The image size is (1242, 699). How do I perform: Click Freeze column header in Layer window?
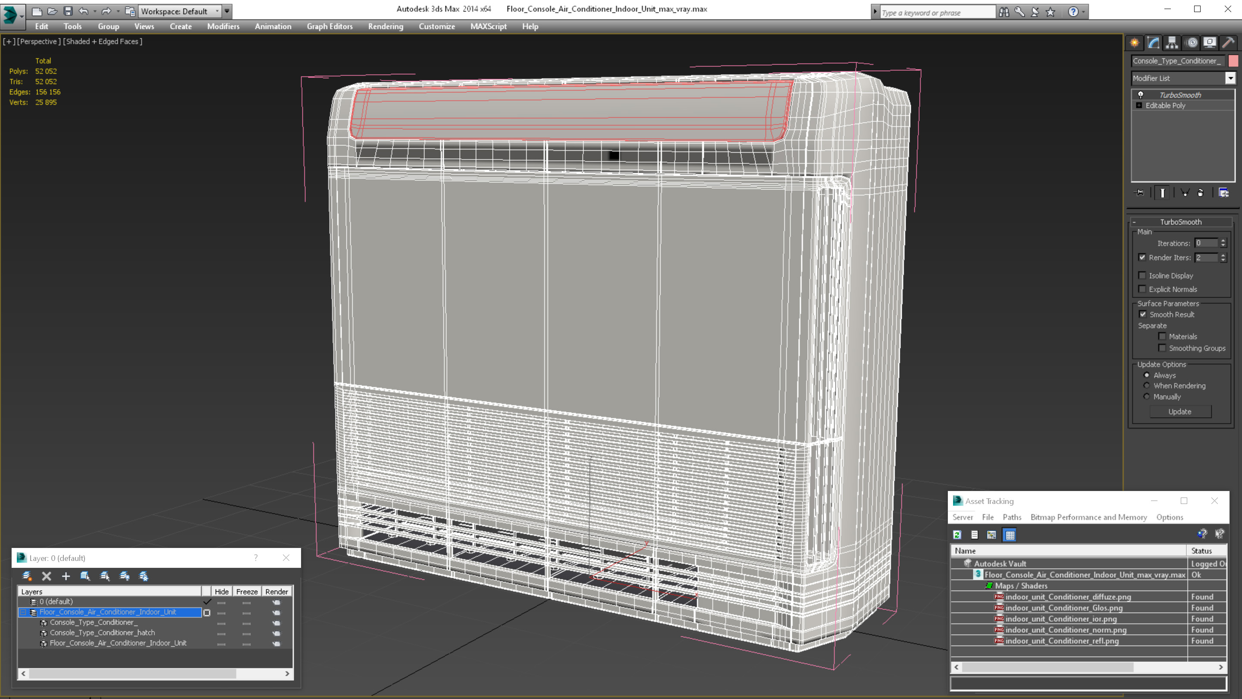[x=247, y=592]
